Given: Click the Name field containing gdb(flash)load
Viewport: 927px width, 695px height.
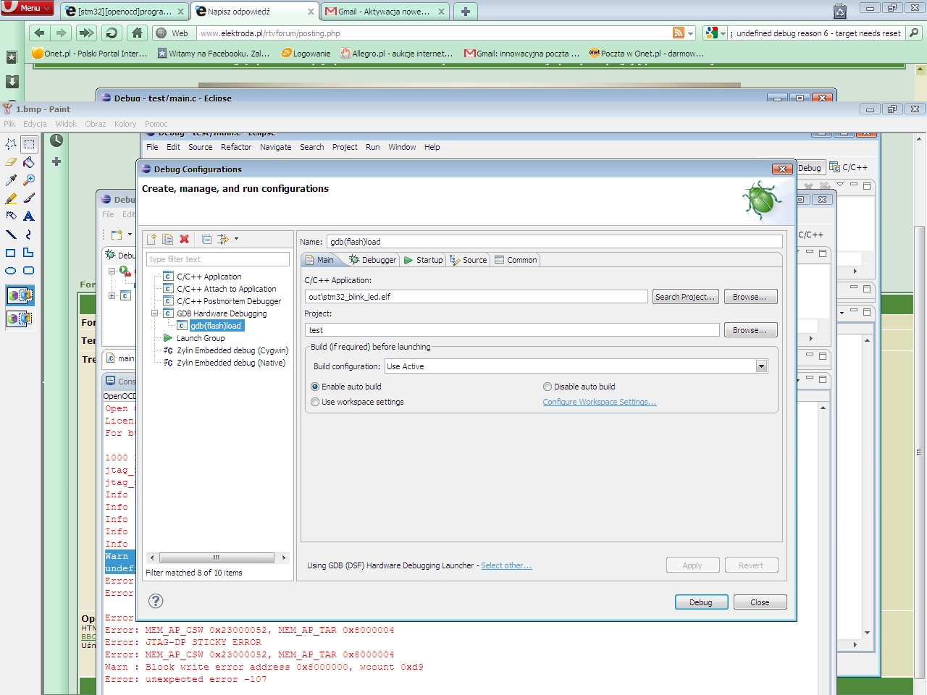Looking at the screenshot, I should (x=555, y=242).
